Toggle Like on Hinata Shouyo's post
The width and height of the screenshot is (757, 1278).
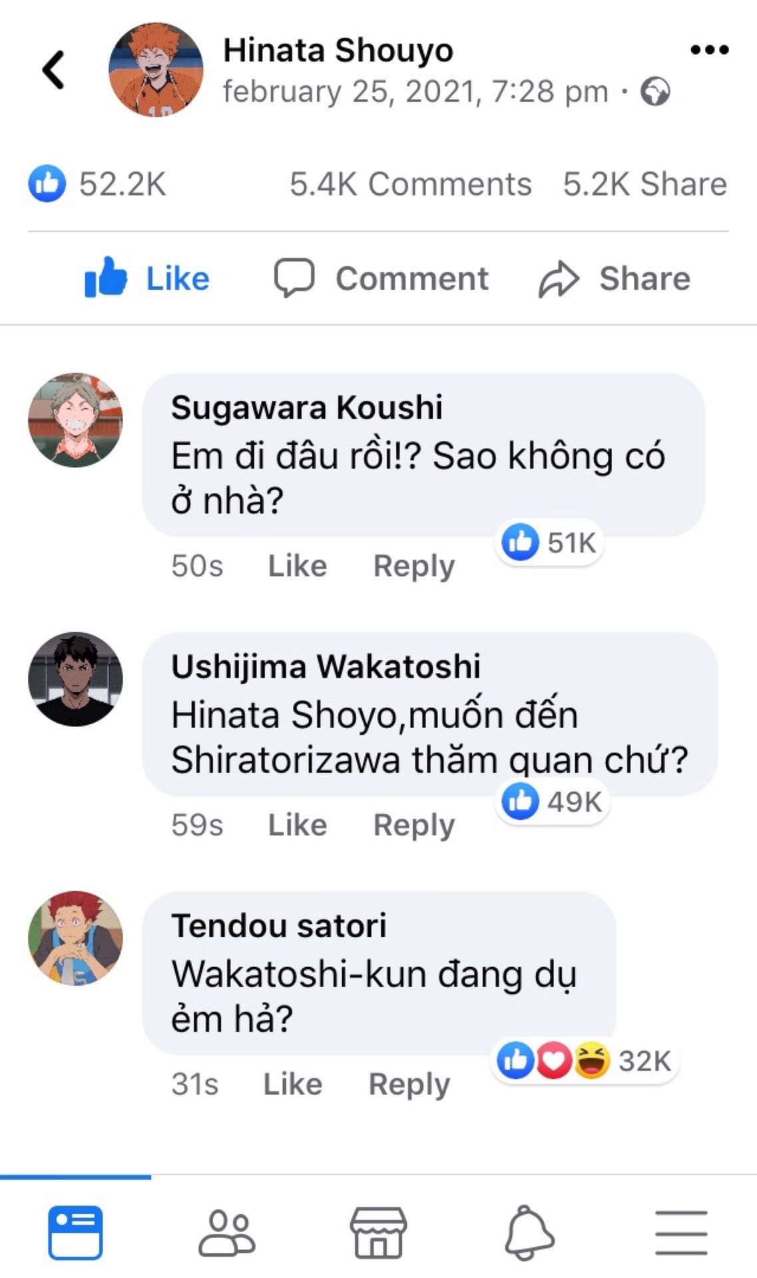pos(147,278)
